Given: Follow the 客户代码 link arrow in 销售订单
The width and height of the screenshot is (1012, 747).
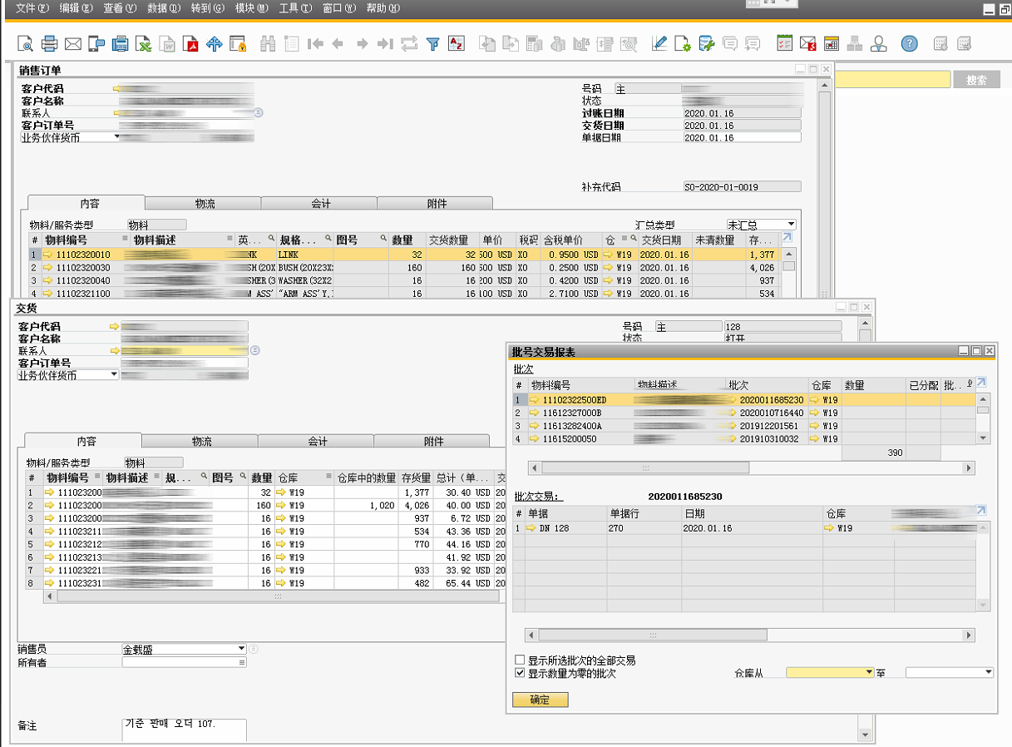Looking at the screenshot, I should [x=116, y=87].
